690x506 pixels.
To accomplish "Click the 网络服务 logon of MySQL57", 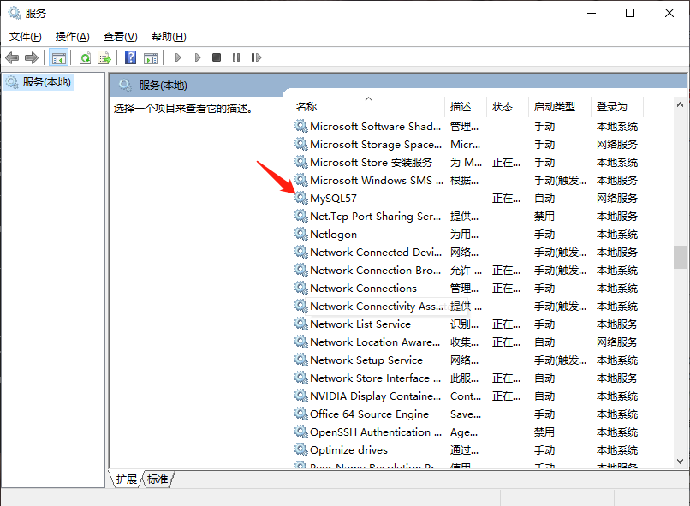I will pyautogui.click(x=617, y=199).
